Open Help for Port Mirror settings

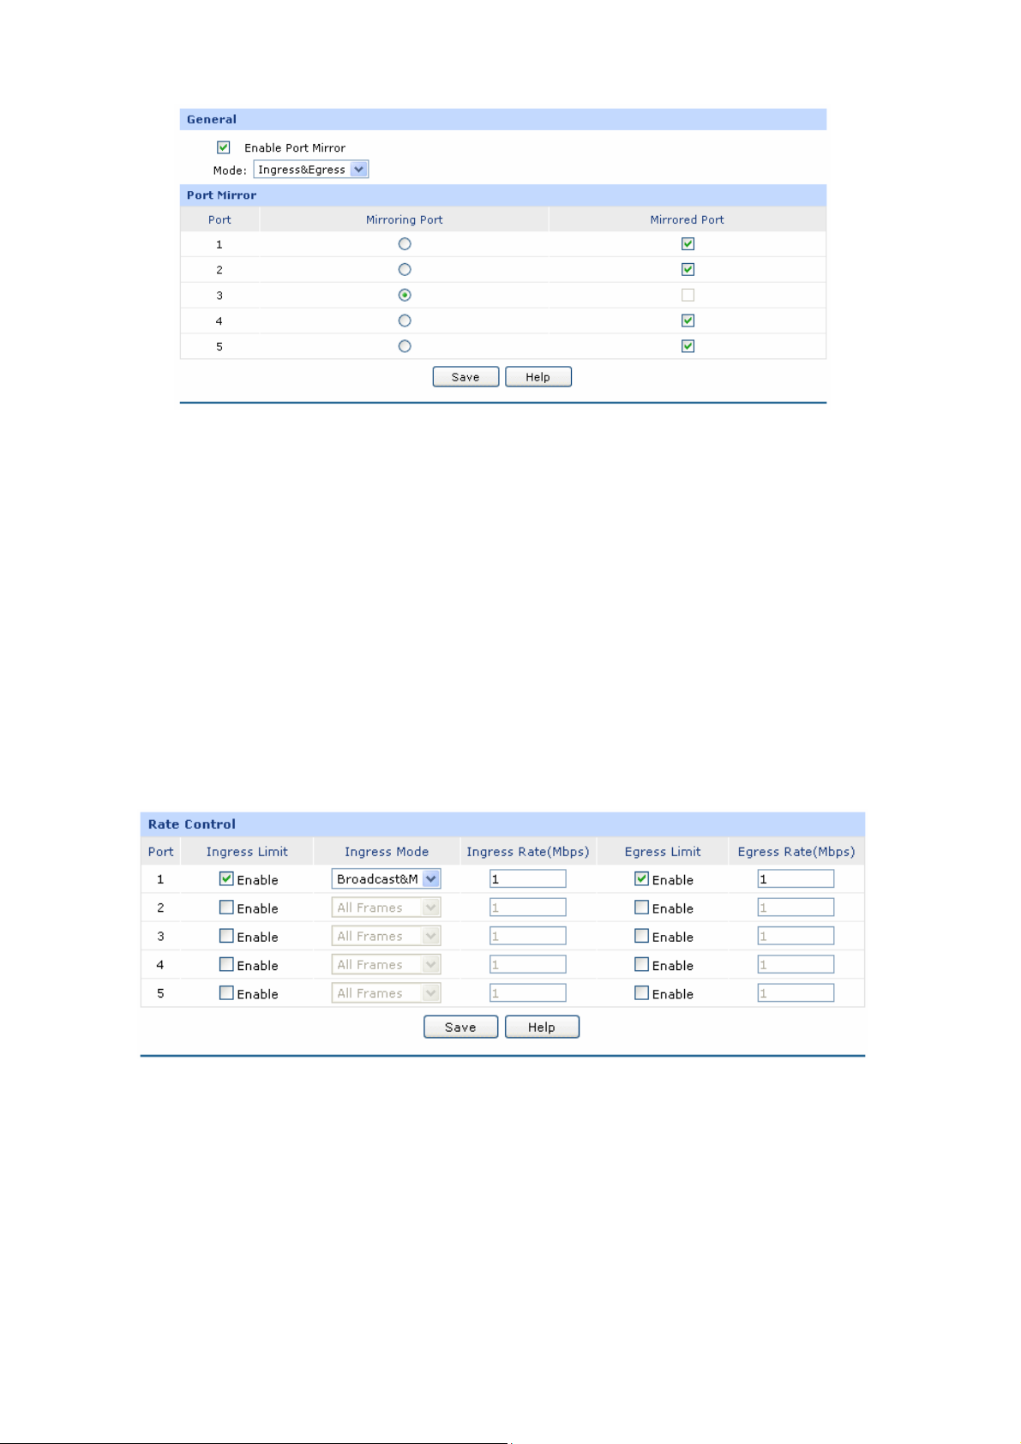tap(538, 377)
